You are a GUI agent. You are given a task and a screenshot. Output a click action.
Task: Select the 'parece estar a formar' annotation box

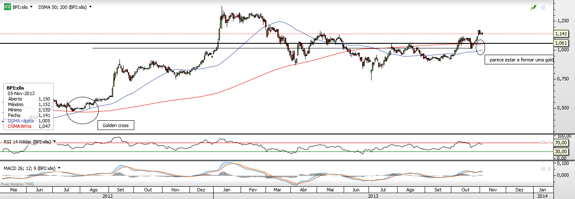[519, 60]
